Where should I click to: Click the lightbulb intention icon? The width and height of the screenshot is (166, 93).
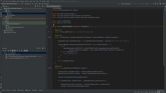pos(54,25)
